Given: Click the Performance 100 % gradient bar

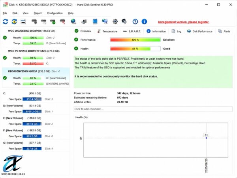Looking at the screenshot, I should coord(135,40).
